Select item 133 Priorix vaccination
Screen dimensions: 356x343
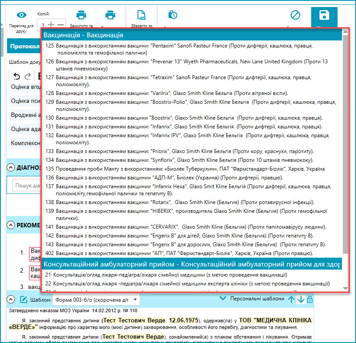pos(192,151)
